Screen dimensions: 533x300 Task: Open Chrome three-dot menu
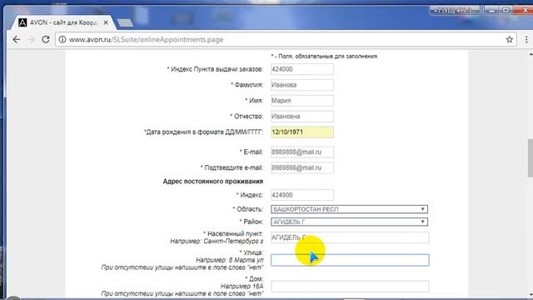tap(526, 39)
